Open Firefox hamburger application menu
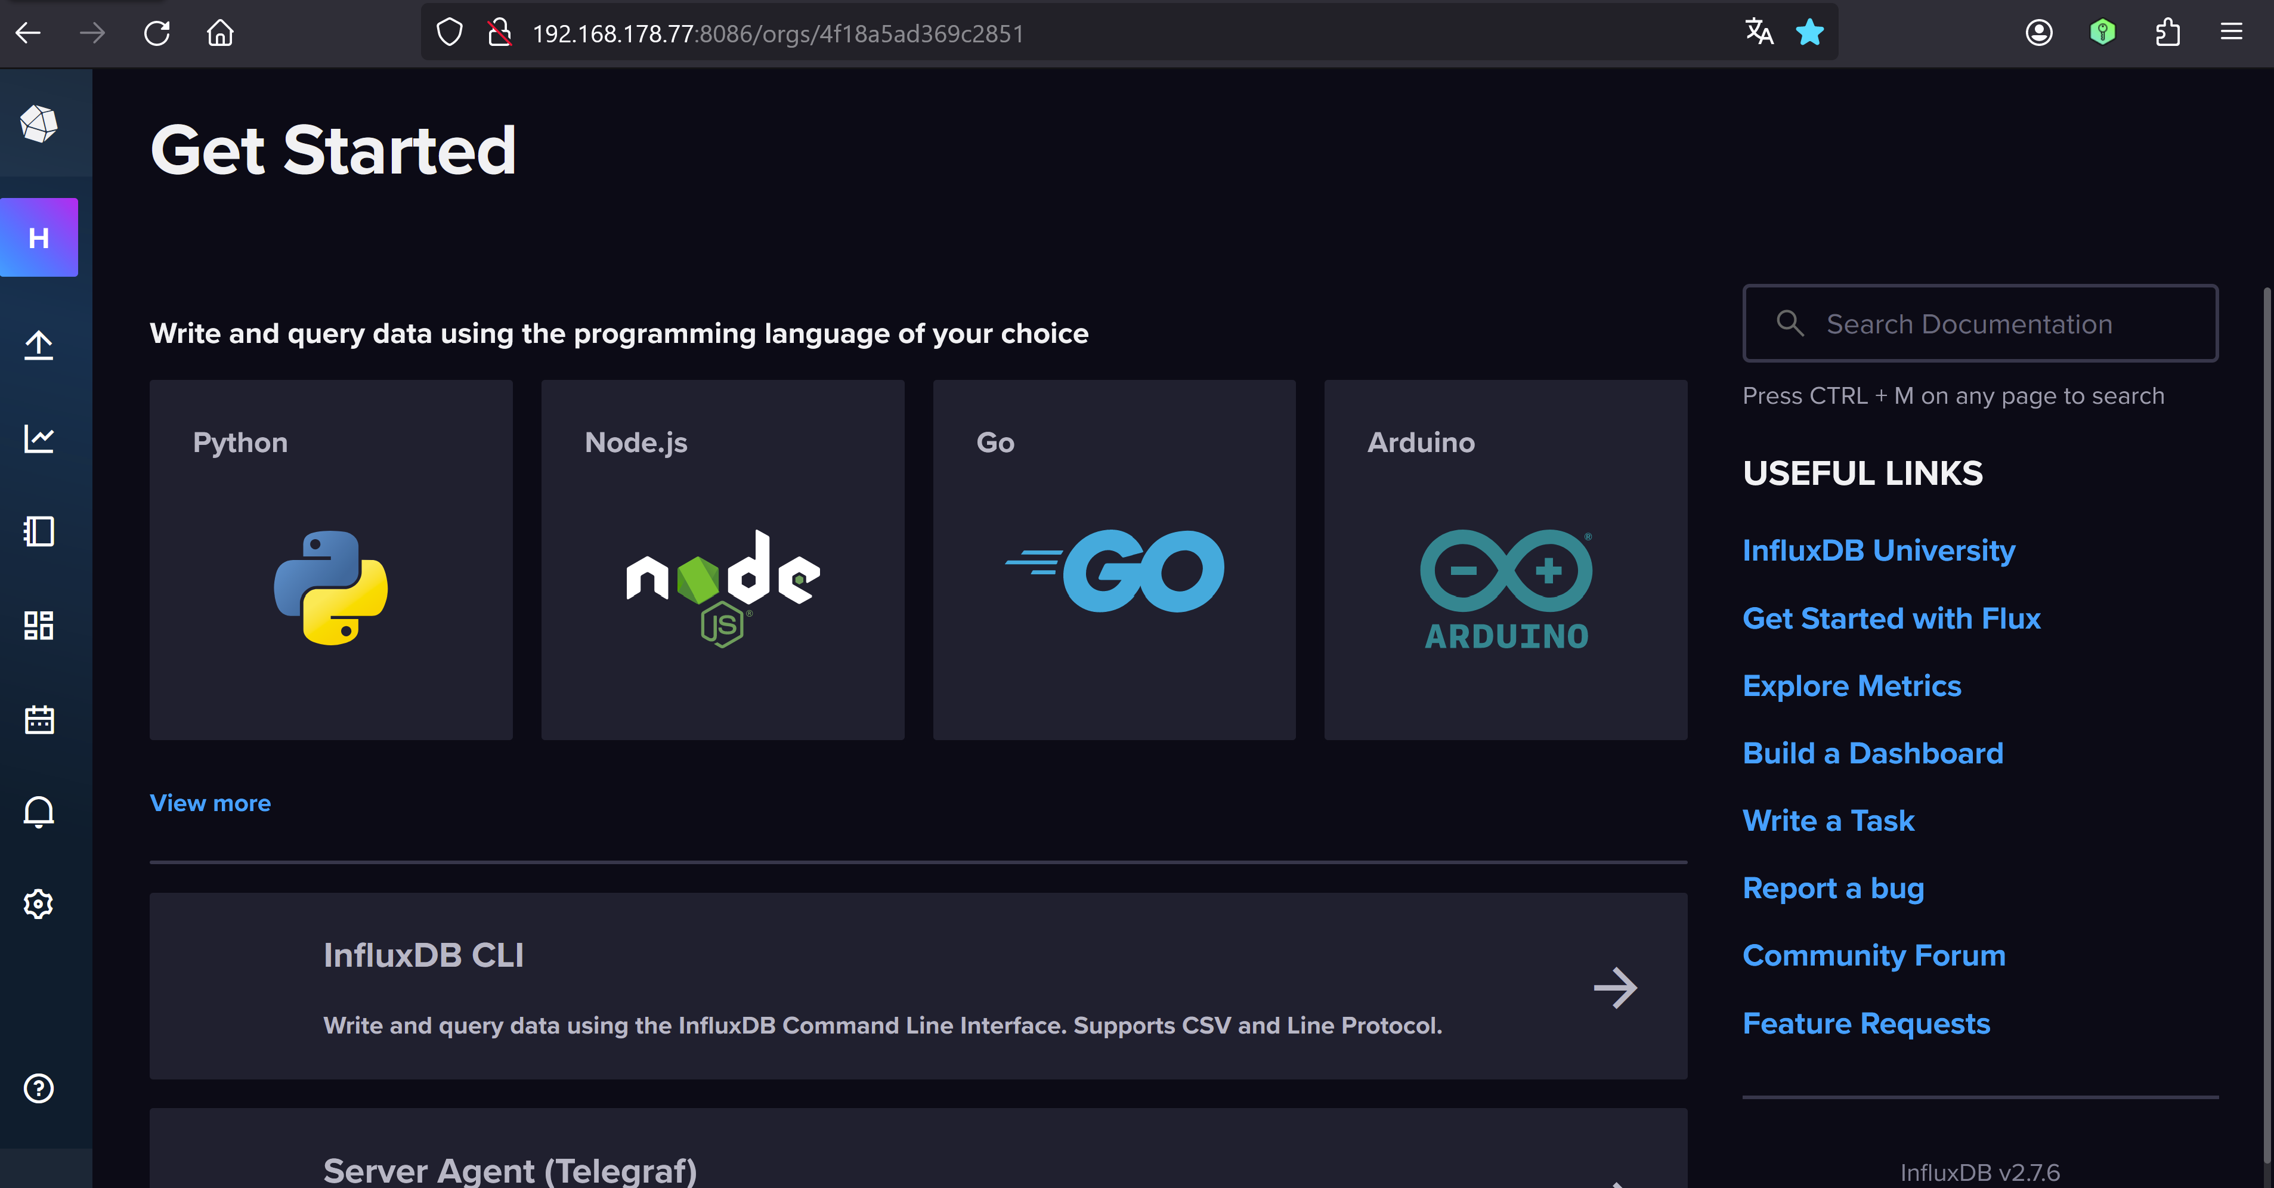The image size is (2274, 1188). pos(2230,33)
